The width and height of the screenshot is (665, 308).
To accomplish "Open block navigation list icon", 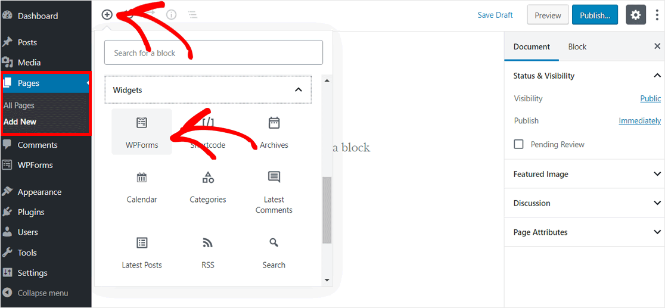I will pyautogui.click(x=193, y=15).
